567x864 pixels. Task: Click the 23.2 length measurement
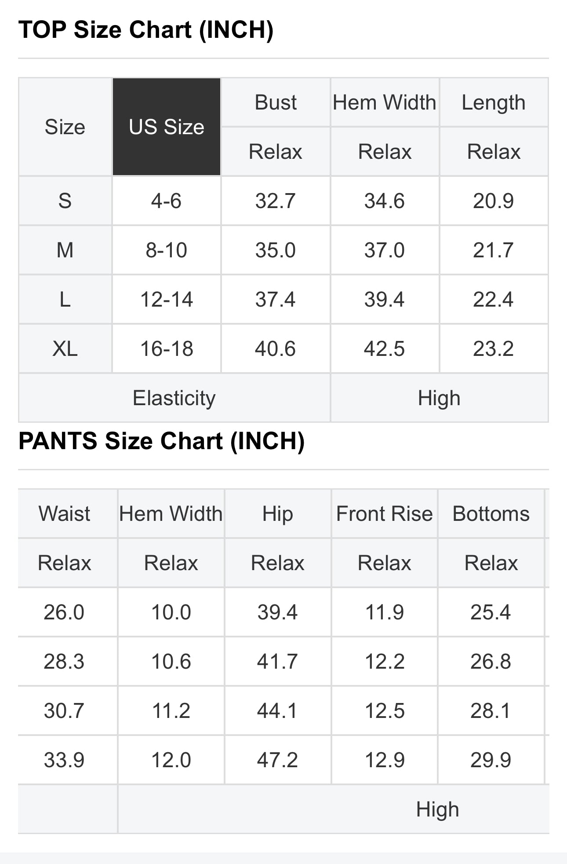coord(493,349)
